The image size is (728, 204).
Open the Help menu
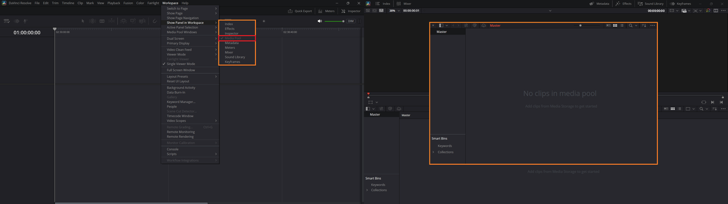(185, 3)
